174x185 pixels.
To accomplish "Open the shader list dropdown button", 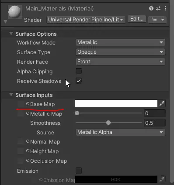I will click(157, 20).
